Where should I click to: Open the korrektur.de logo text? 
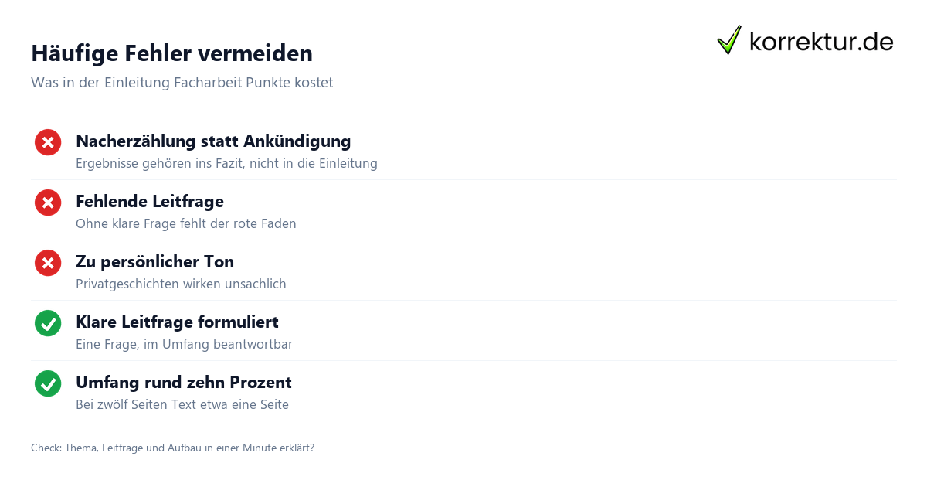(821, 42)
